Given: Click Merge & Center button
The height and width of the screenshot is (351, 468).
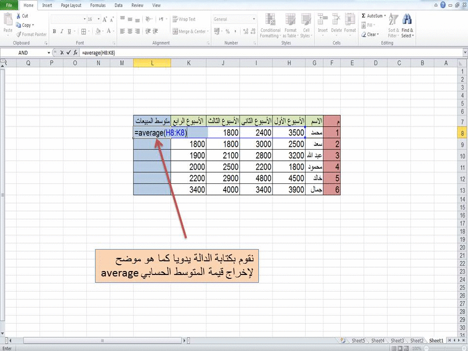Looking at the screenshot, I should point(189,31).
